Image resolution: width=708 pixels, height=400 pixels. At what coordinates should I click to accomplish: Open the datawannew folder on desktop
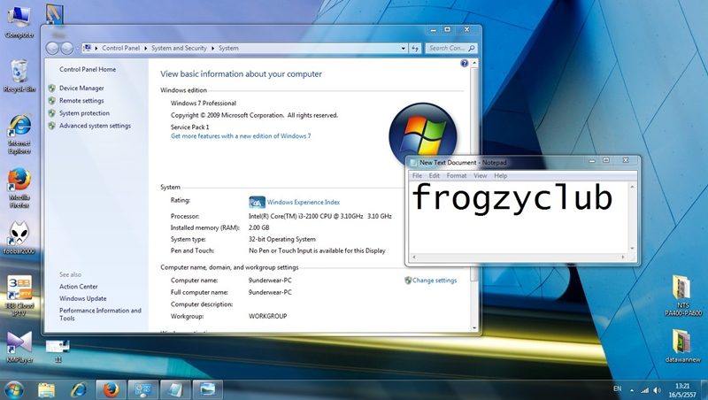682,346
